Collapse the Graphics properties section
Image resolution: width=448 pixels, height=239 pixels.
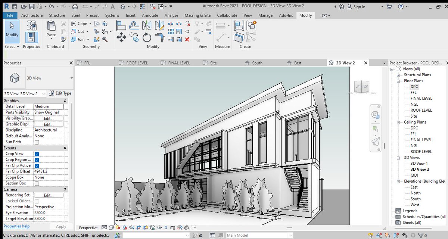coord(65,101)
